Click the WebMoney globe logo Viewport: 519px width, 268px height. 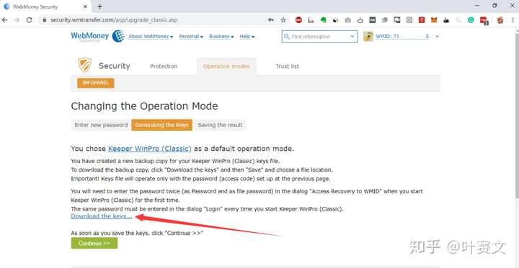tap(118, 36)
